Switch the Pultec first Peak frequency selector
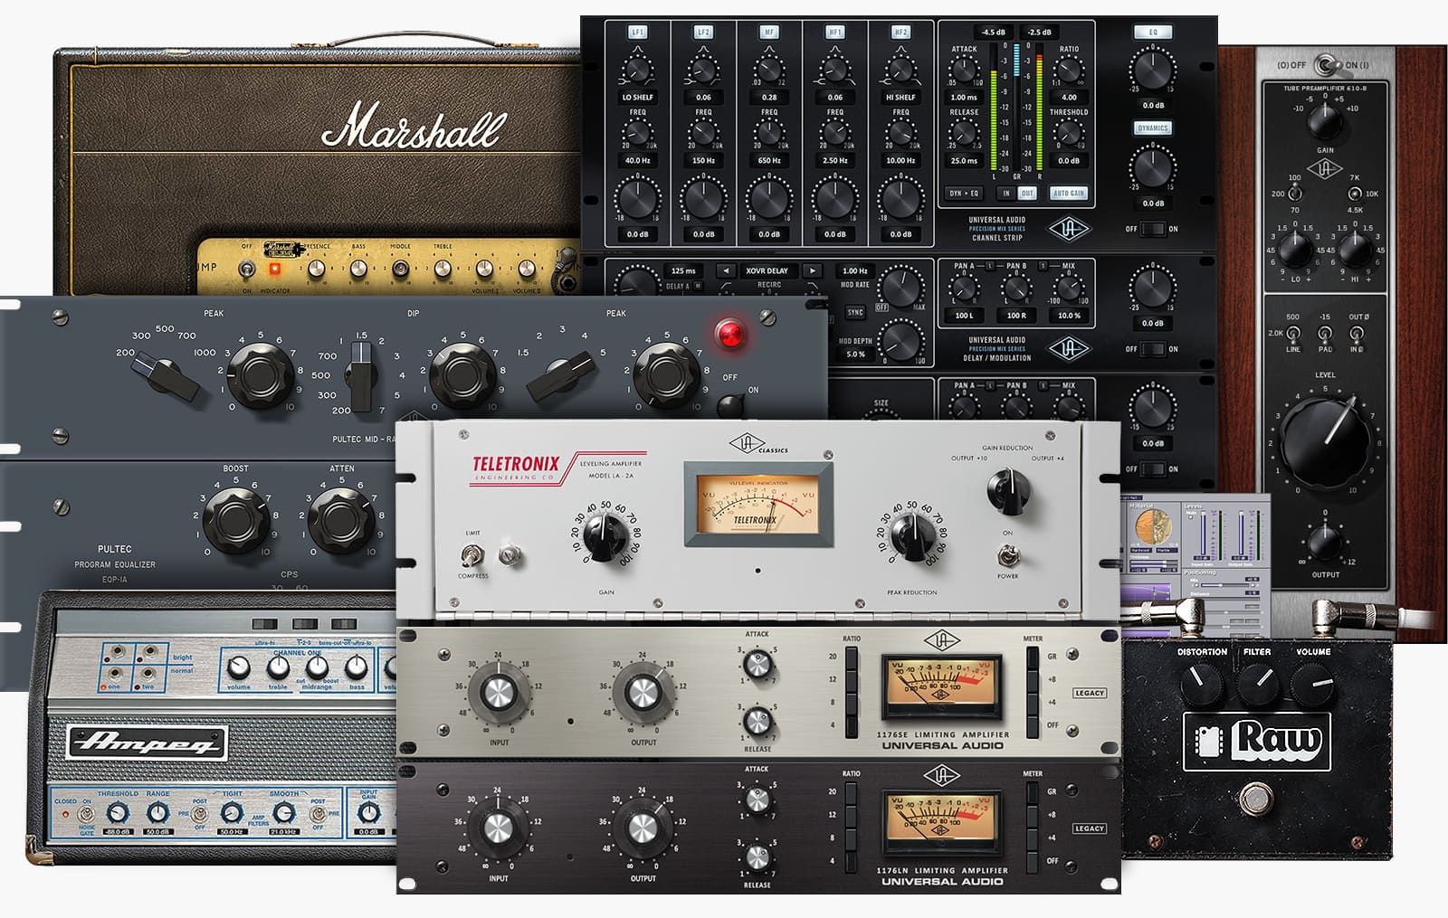Image resolution: width=1448 pixels, height=918 pixels. pyautogui.click(x=167, y=378)
